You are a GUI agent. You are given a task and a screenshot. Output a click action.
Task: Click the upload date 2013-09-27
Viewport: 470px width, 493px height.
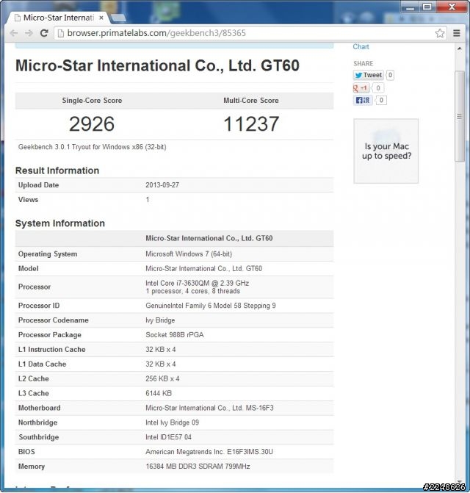tap(162, 185)
